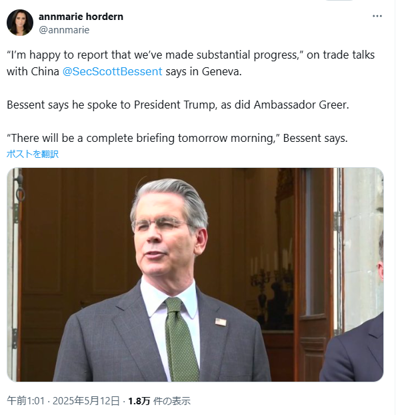This screenshot has width=396, height=415.
Task: Click annmarie hordern's profile avatar
Action: click(20, 23)
